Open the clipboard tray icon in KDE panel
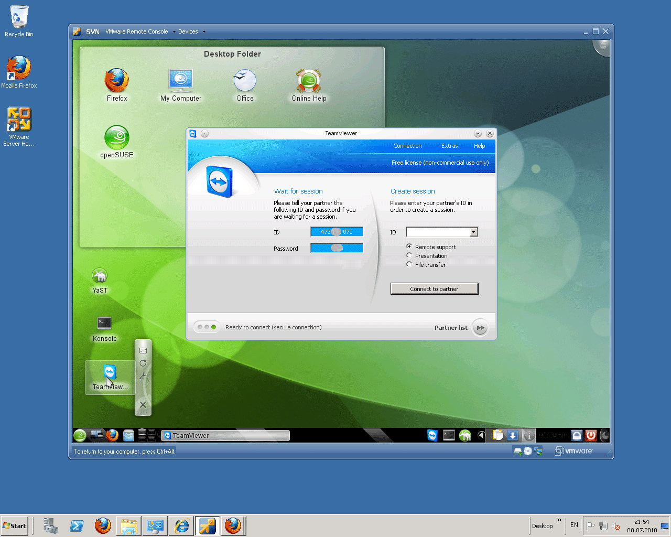Screen dimensions: 671x537 498,435
